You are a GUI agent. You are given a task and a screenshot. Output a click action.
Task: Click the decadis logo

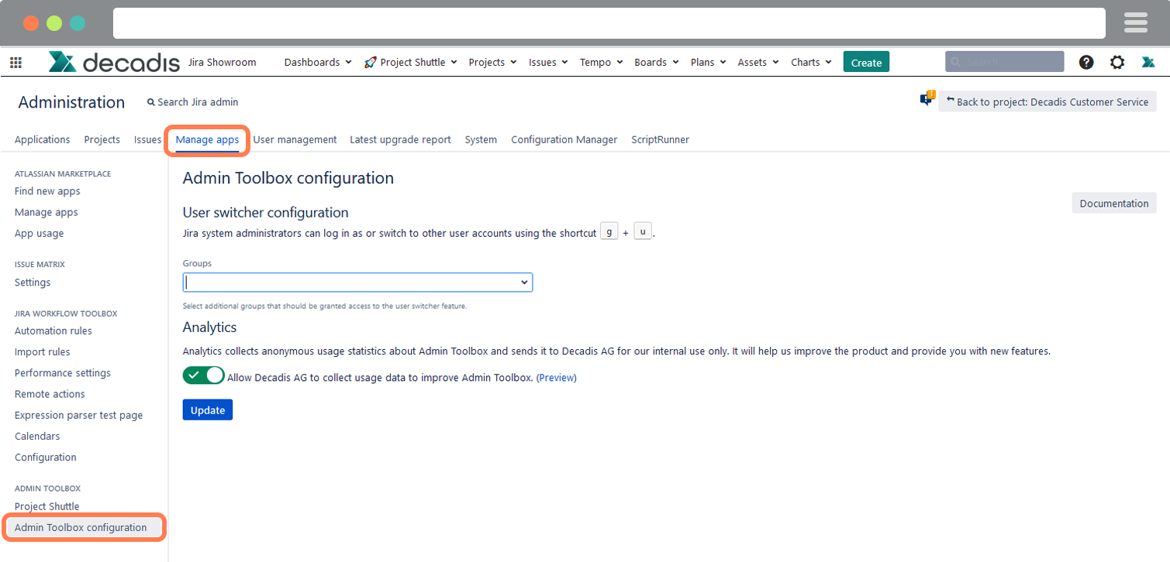point(112,62)
